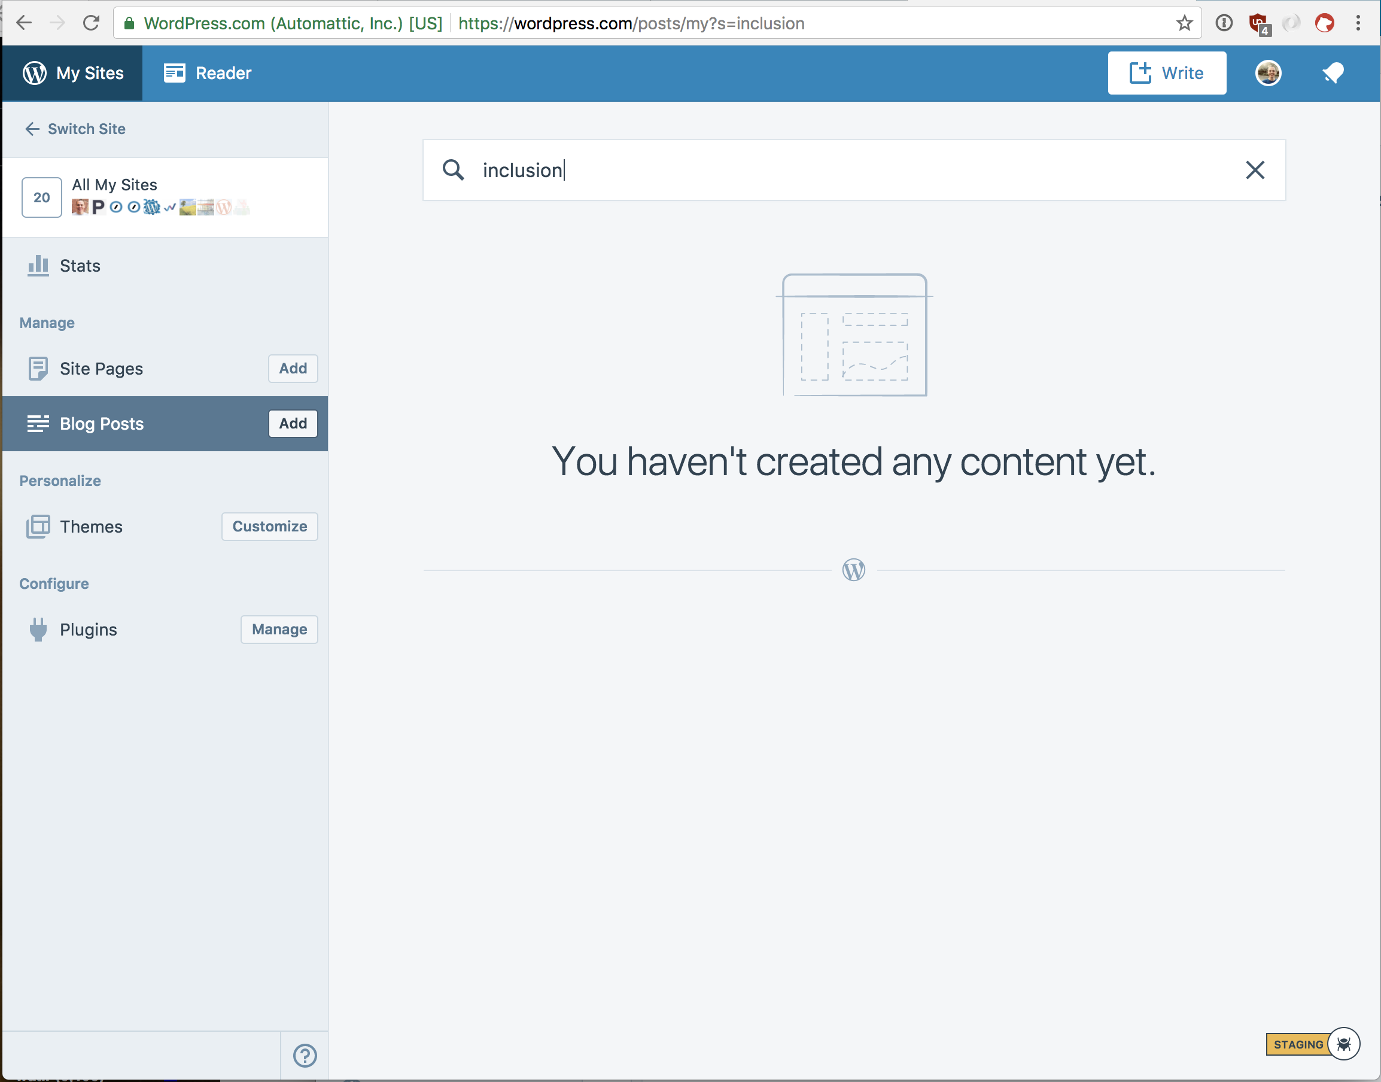
Task: Click the search magnifier icon
Action: pos(453,170)
